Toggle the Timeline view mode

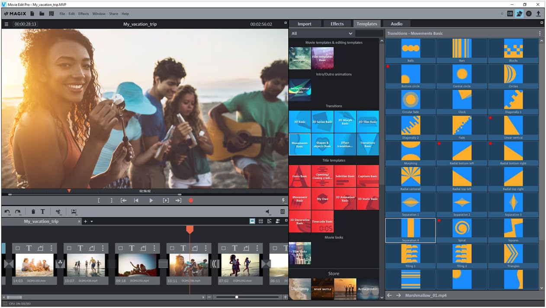[x=269, y=221]
